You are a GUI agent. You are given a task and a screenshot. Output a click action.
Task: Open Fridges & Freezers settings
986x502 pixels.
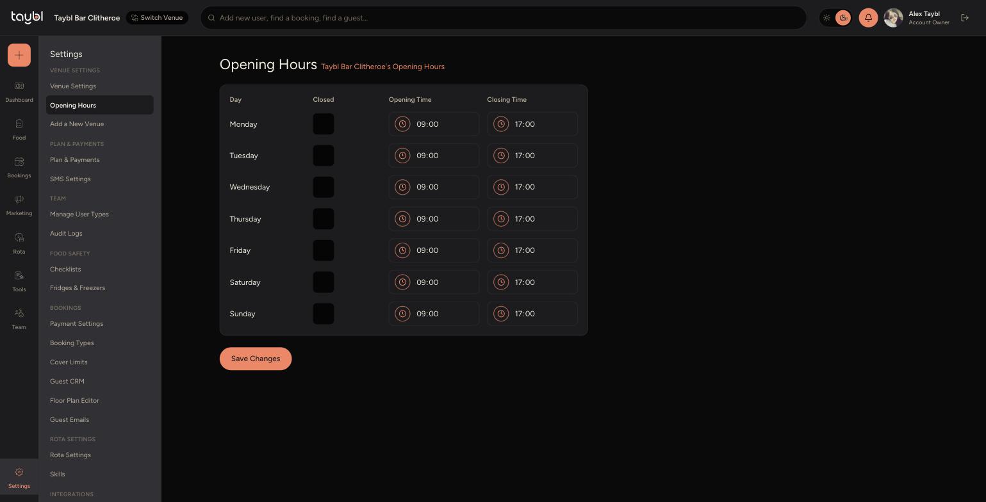[x=78, y=288]
